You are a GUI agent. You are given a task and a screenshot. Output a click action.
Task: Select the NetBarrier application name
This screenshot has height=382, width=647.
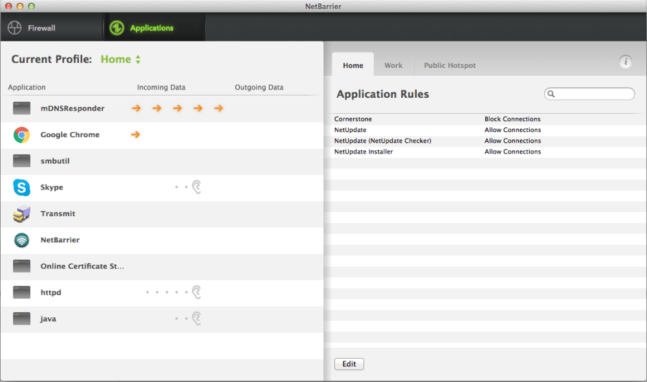click(60, 240)
